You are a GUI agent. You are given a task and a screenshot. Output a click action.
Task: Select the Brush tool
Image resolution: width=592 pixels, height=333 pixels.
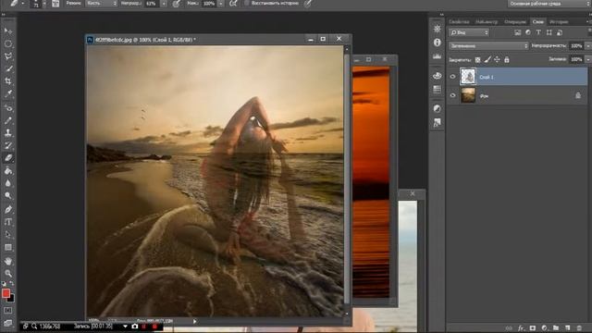7,121
